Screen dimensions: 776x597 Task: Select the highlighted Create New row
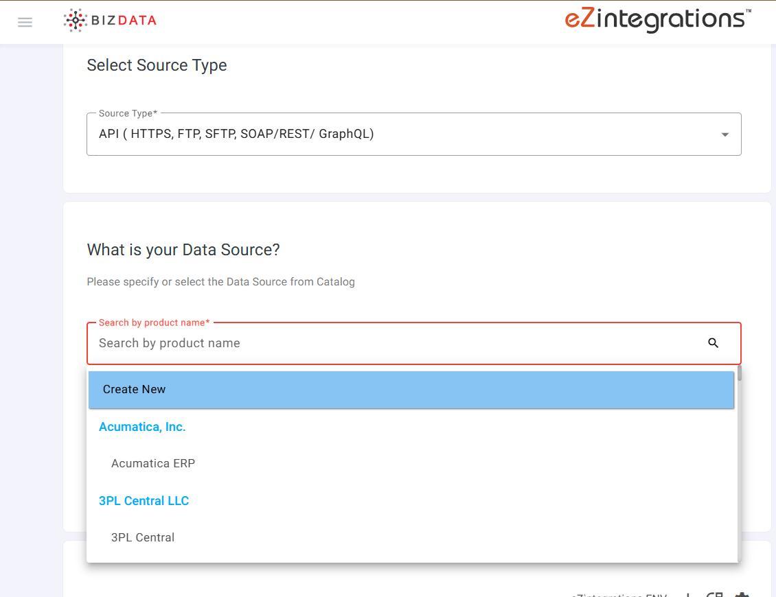(x=410, y=389)
